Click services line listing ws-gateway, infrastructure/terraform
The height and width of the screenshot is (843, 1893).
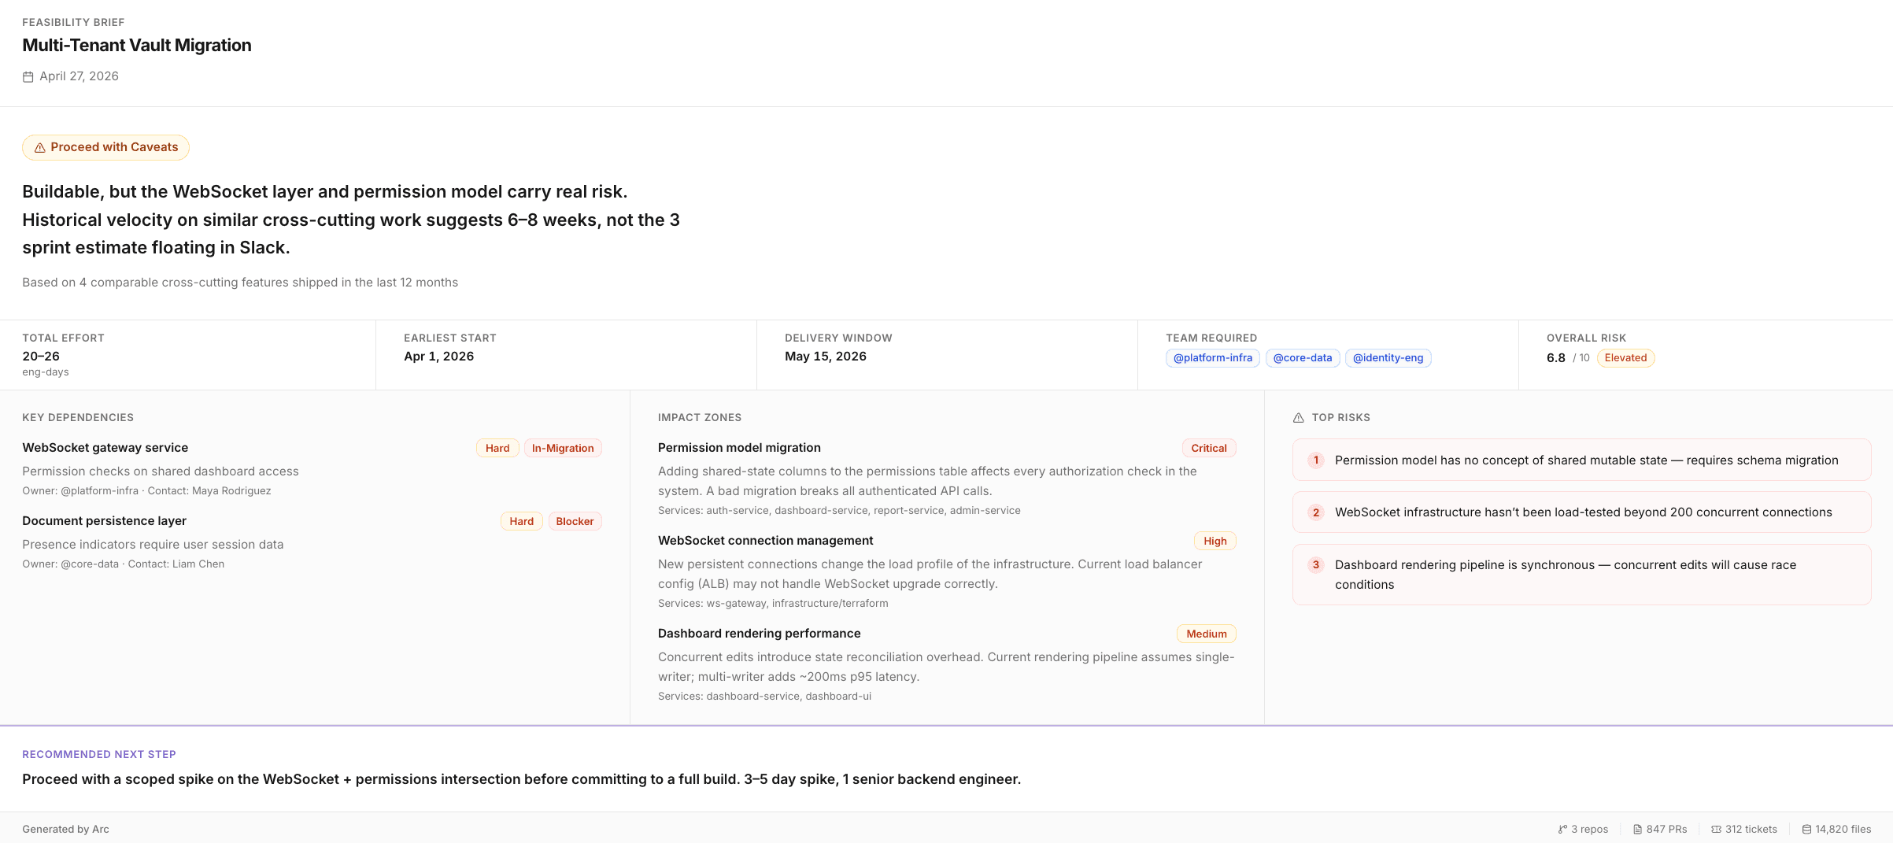[x=773, y=604]
